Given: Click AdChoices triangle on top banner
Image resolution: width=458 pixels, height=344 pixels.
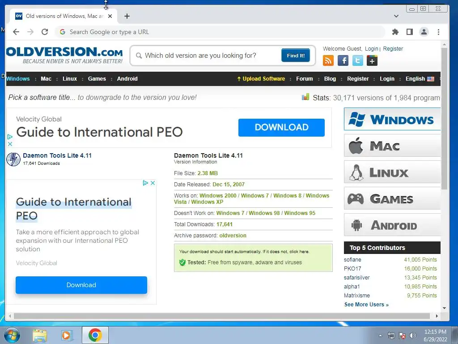Looking at the screenshot, I should [x=10, y=137].
